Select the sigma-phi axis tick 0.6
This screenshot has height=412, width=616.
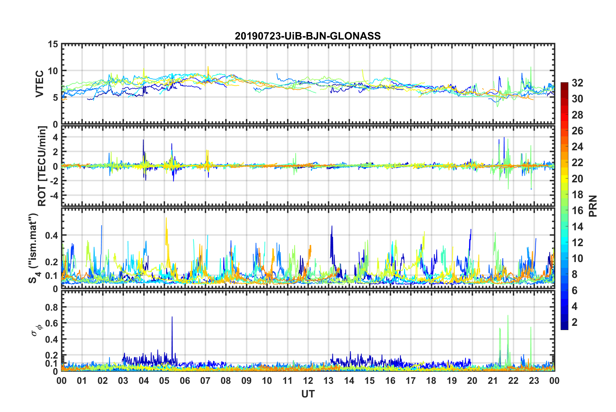coord(51,323)
